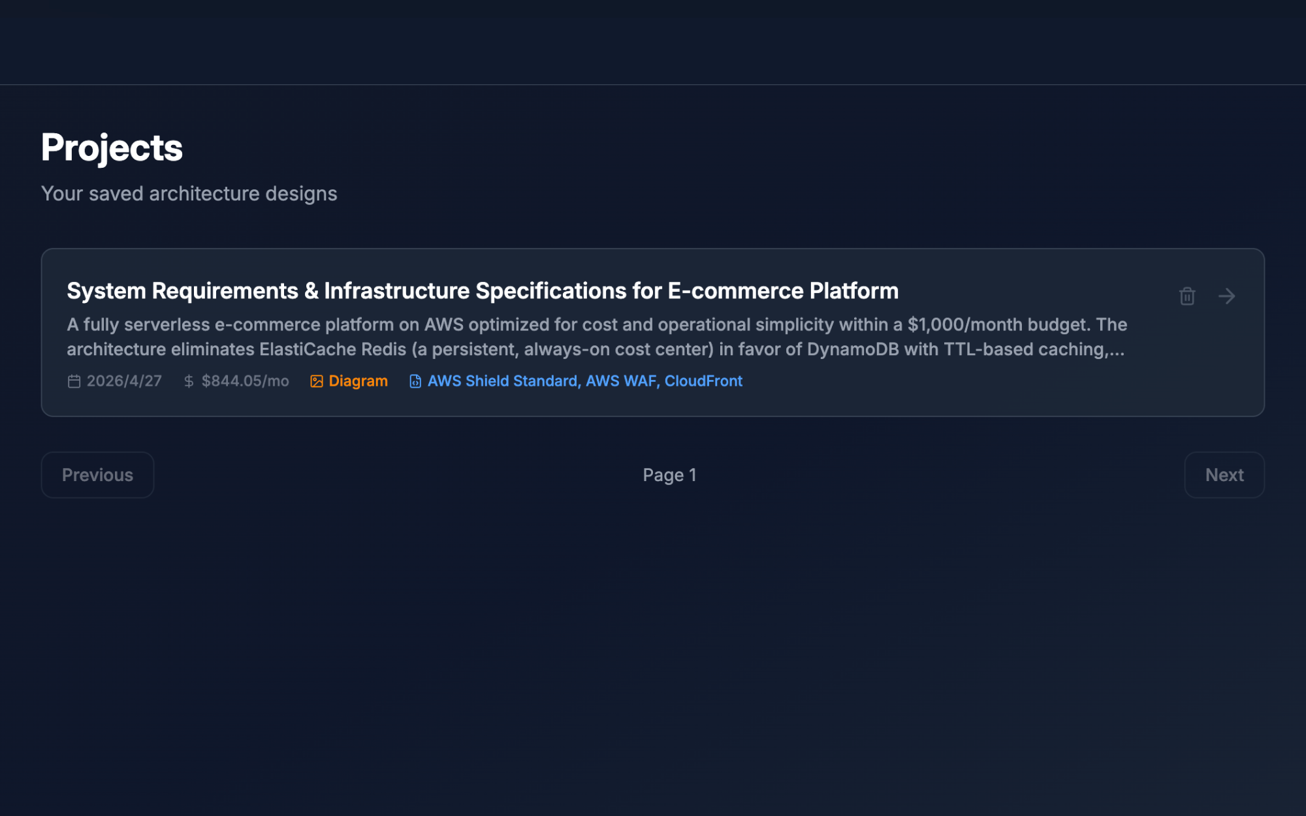This screenshot has width=1306, height=816.
Task: Click the date text 2026/4/27
Action: [124, 381]
